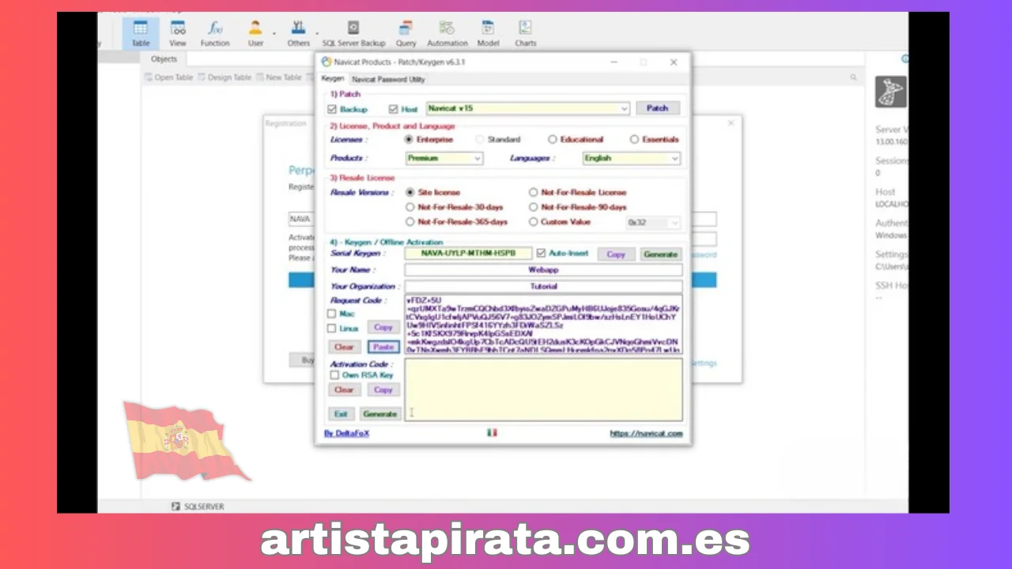Enable the Mac checkbox
This screenshot has width=1012, height=569.
pos(332,314)
